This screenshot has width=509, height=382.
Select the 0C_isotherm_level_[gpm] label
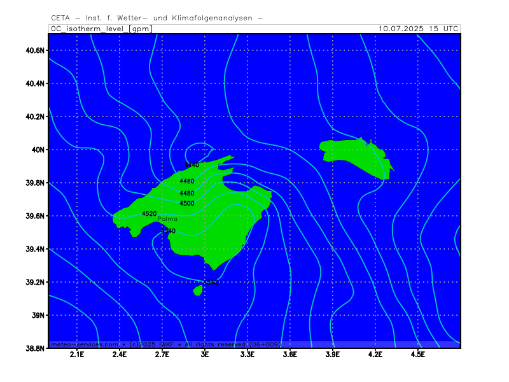pyautogui.click(x=101, y=29)
